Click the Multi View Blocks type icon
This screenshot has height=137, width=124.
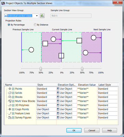(x=10, y=101)
